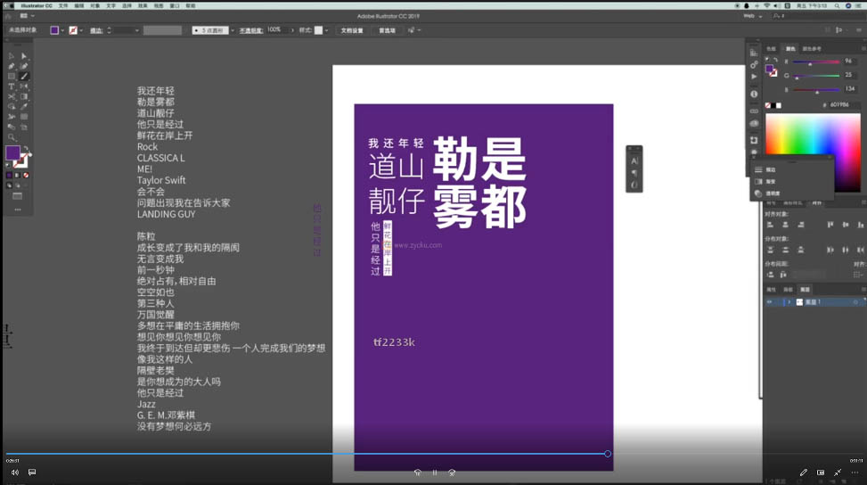Switch to the Color Guide tab
This screenshot has width=867, height=485.
[x=812, y=49]
